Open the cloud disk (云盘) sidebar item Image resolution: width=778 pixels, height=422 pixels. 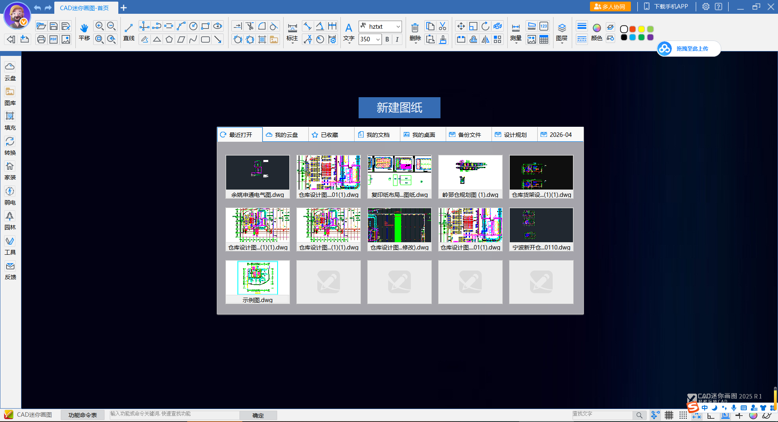(x=10, y=71)
